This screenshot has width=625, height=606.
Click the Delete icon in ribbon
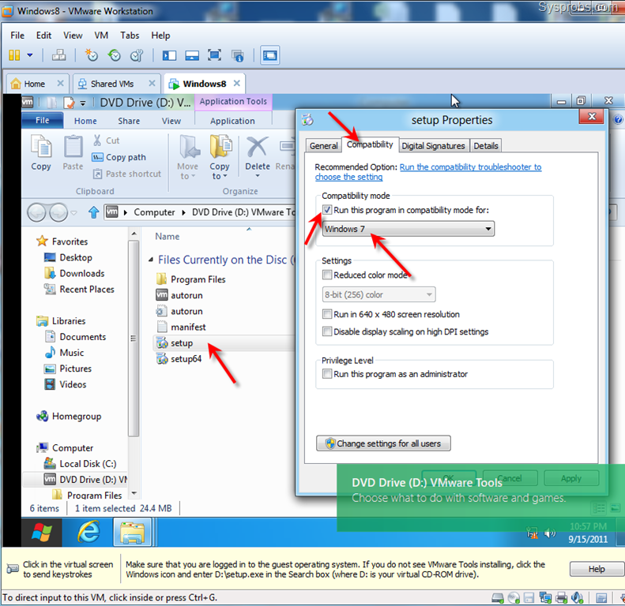(258, 154)
